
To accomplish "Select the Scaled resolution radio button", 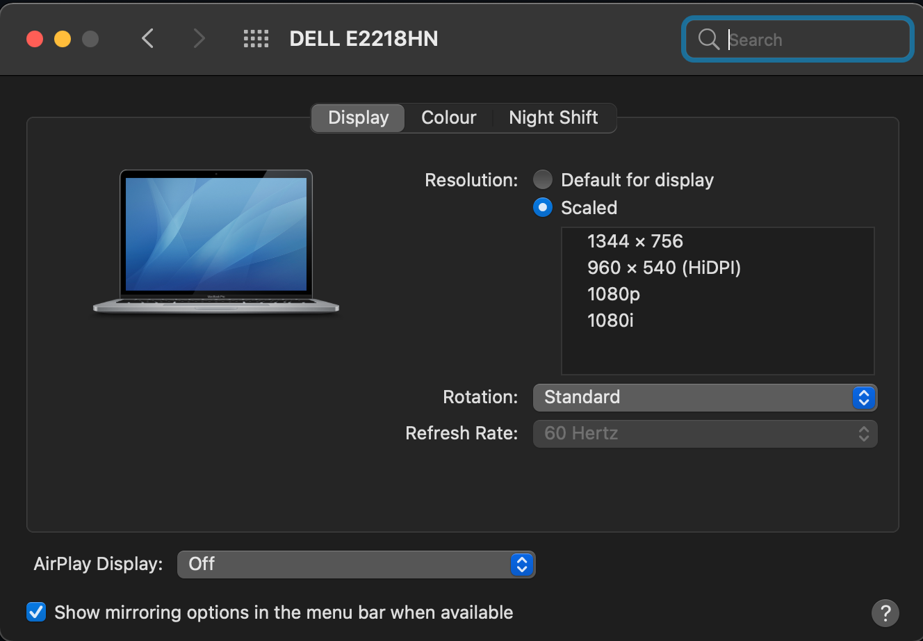I will (542, 207).
